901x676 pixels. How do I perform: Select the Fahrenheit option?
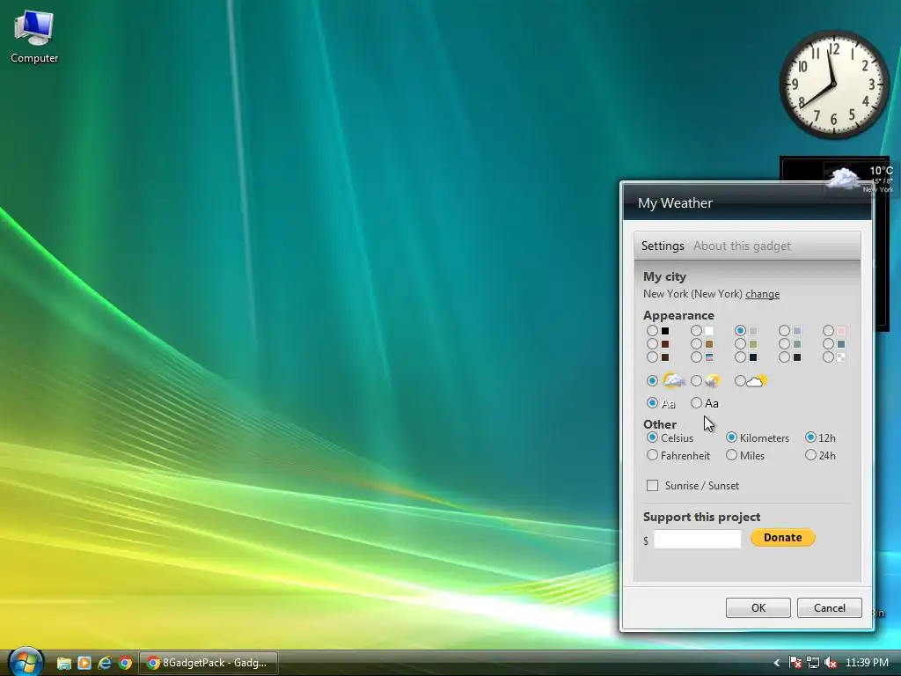tap(652, 455)
